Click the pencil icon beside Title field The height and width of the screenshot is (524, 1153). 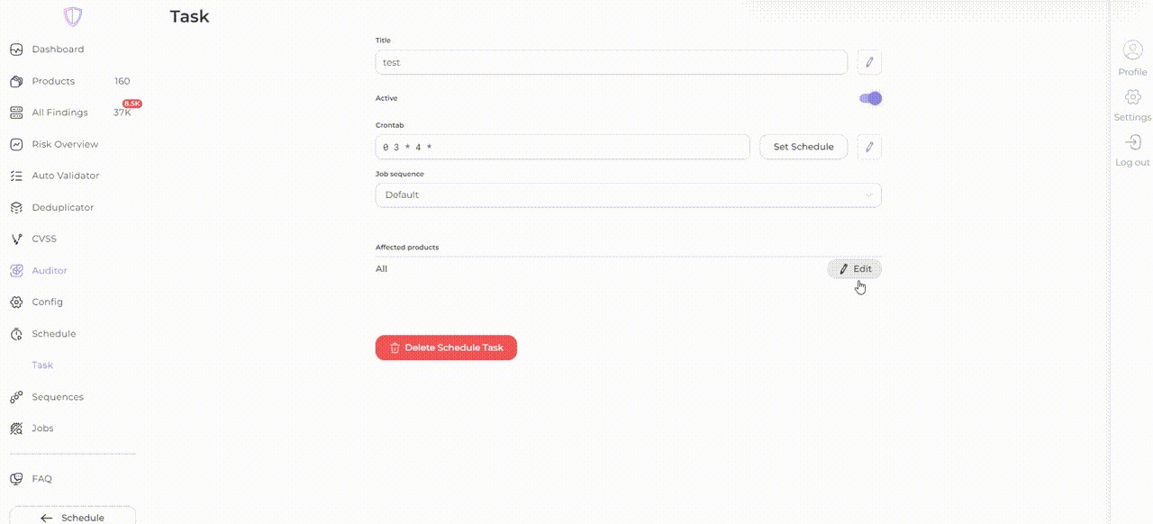[x=869, y=62]
